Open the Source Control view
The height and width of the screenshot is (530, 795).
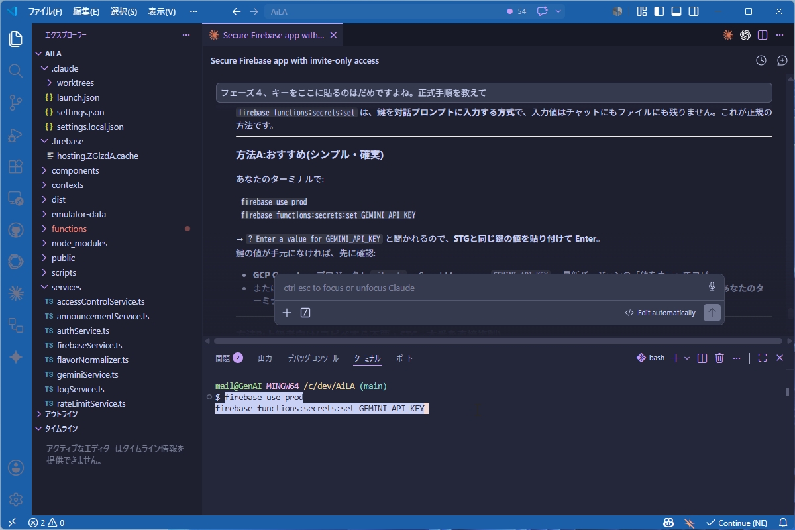(x=16, y=102)
